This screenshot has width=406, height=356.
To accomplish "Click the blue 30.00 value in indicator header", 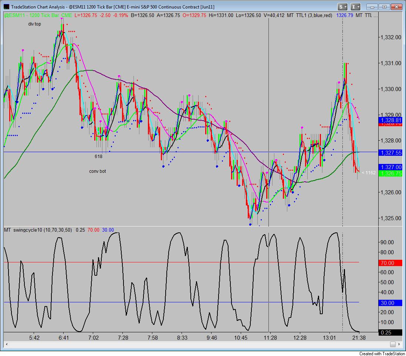I will (108, 230).
